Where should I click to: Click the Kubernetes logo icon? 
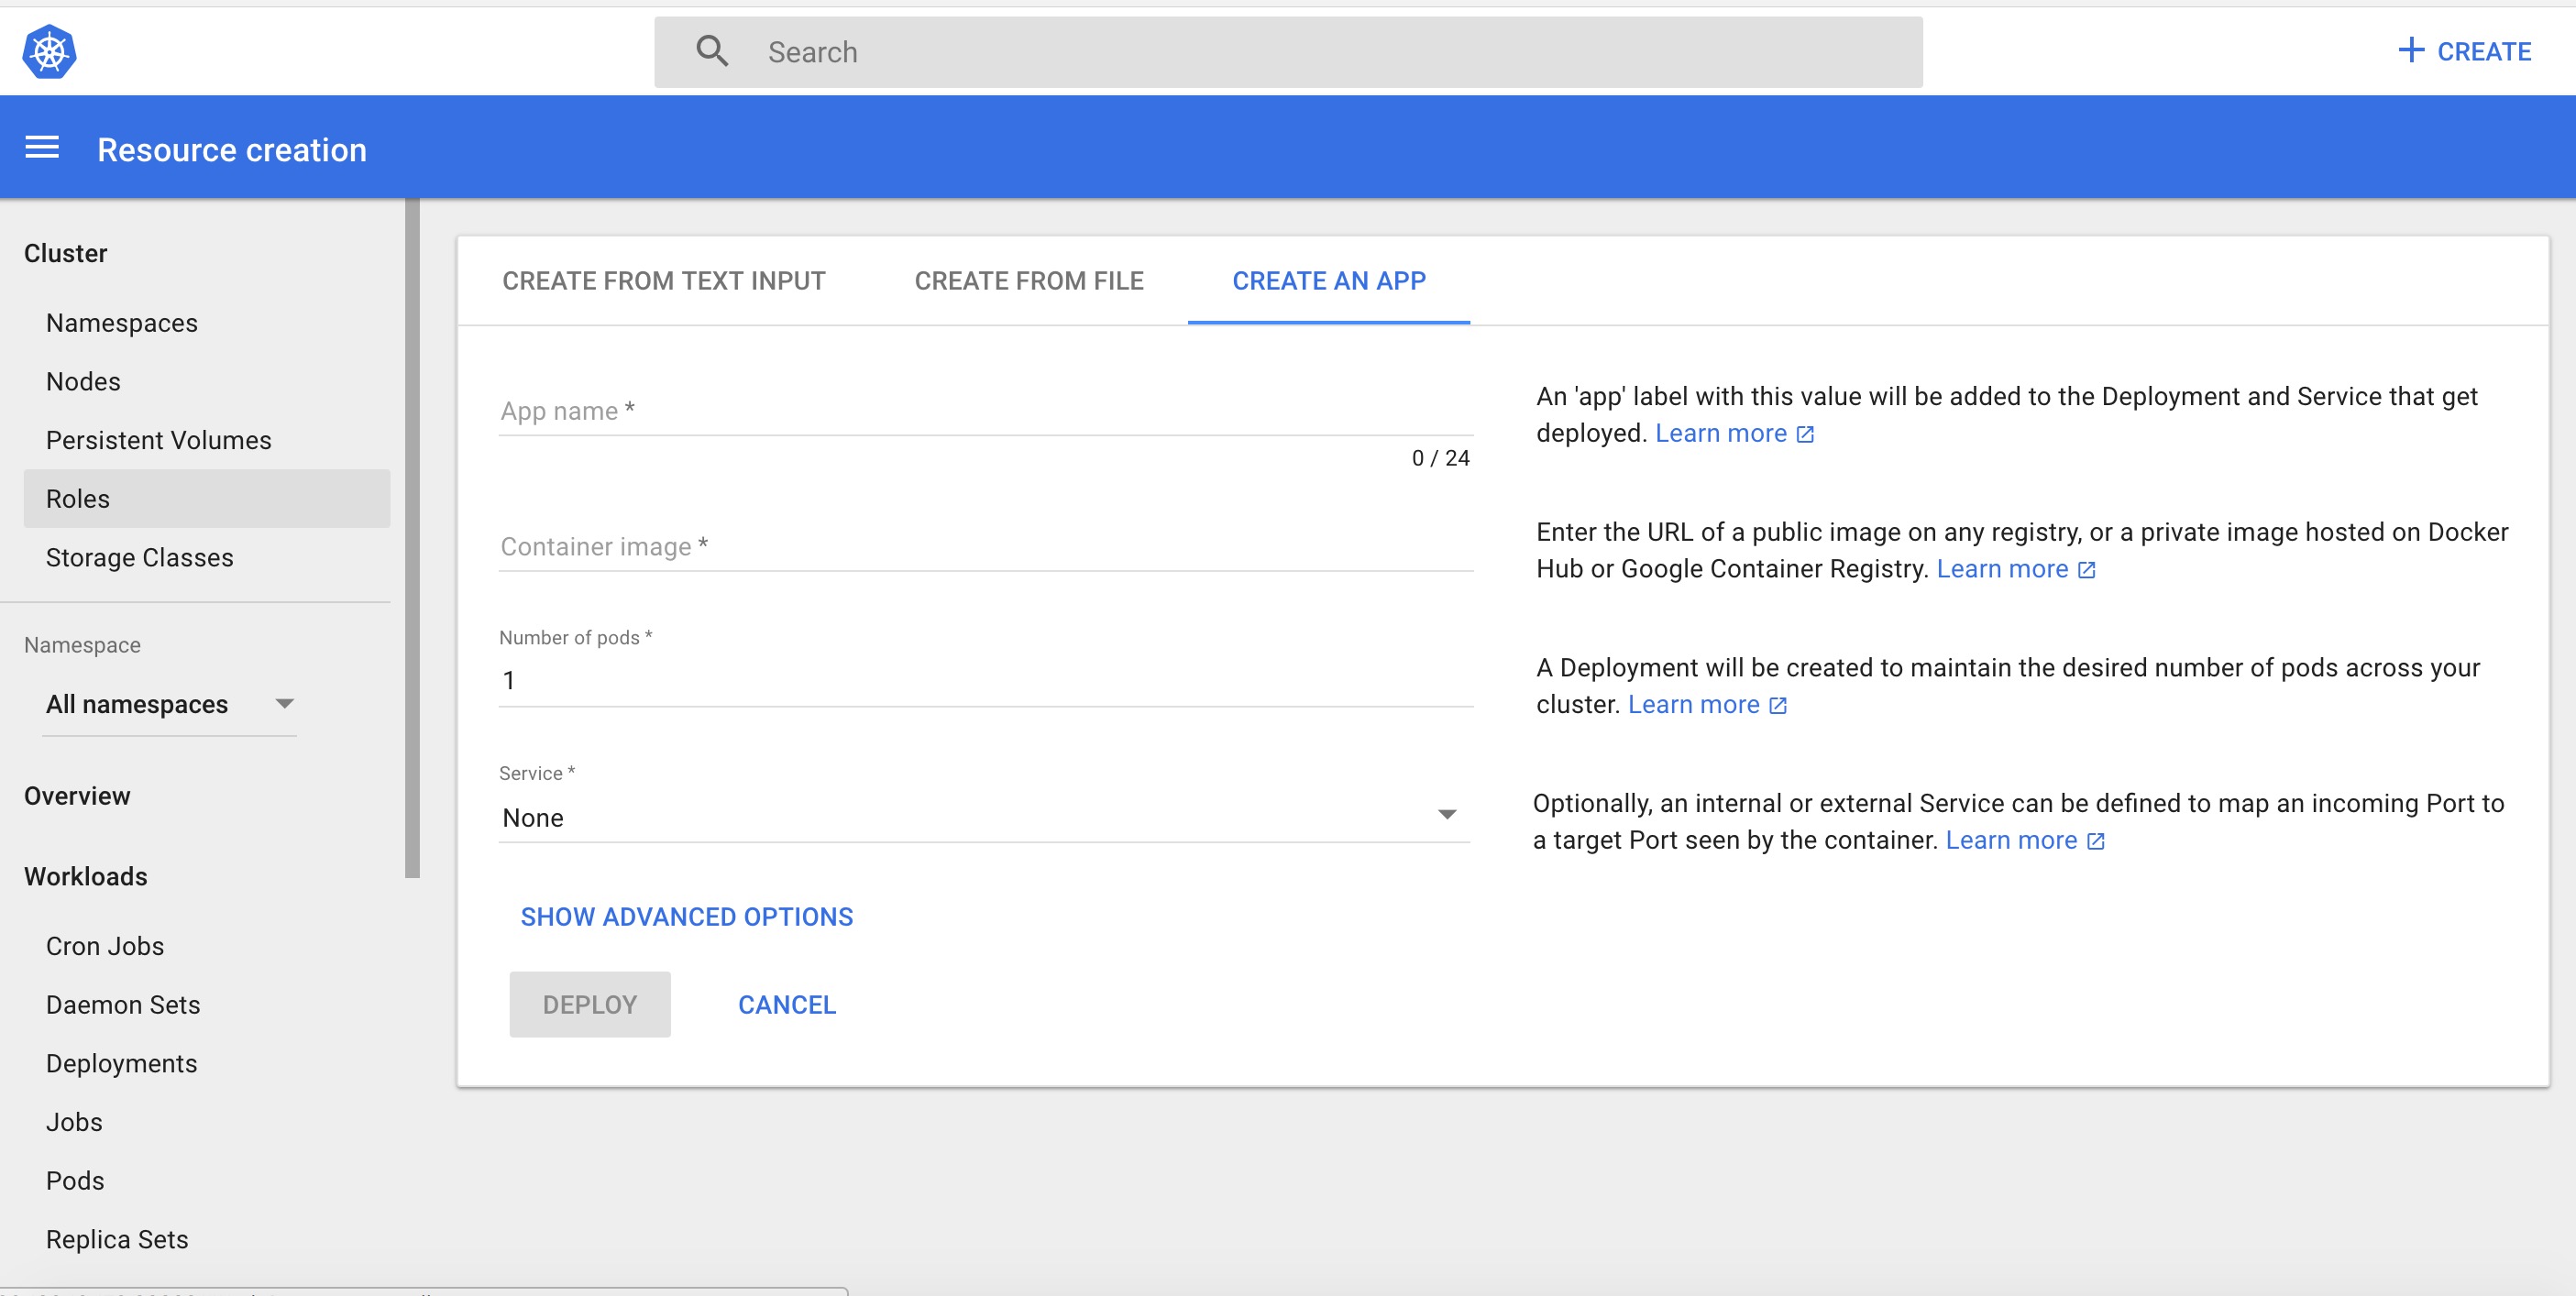pyautogui.click(x=49, y=51)
